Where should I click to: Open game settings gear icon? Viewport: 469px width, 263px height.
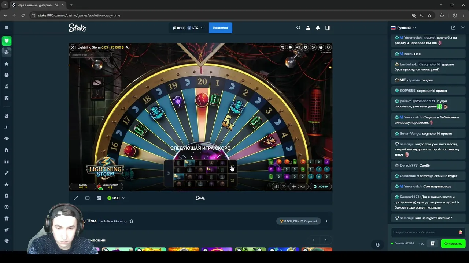click(x=306, y=47)
